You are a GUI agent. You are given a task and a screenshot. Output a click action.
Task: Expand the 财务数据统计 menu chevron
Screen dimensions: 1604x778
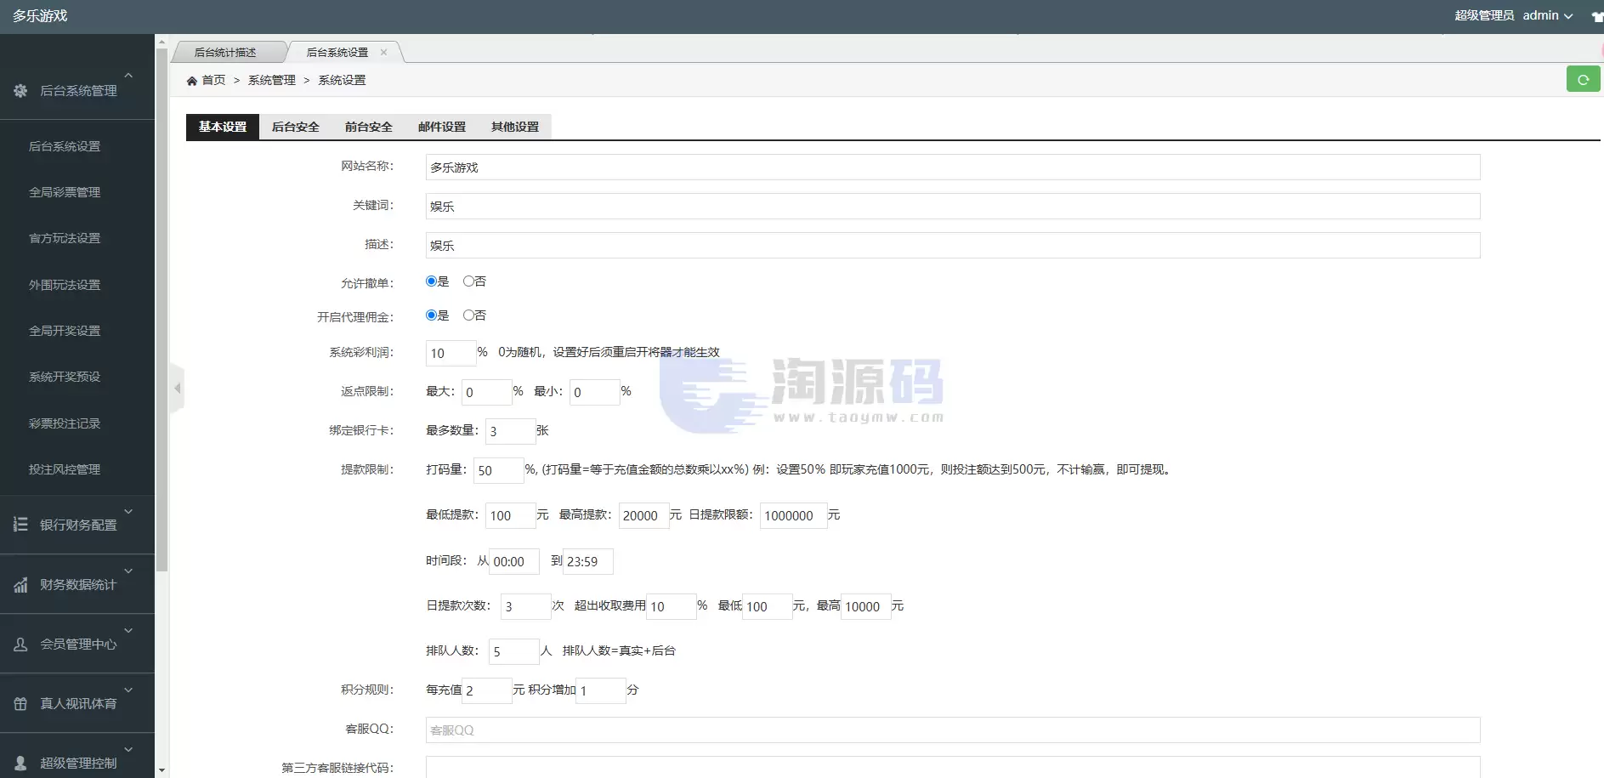point(128,571)
